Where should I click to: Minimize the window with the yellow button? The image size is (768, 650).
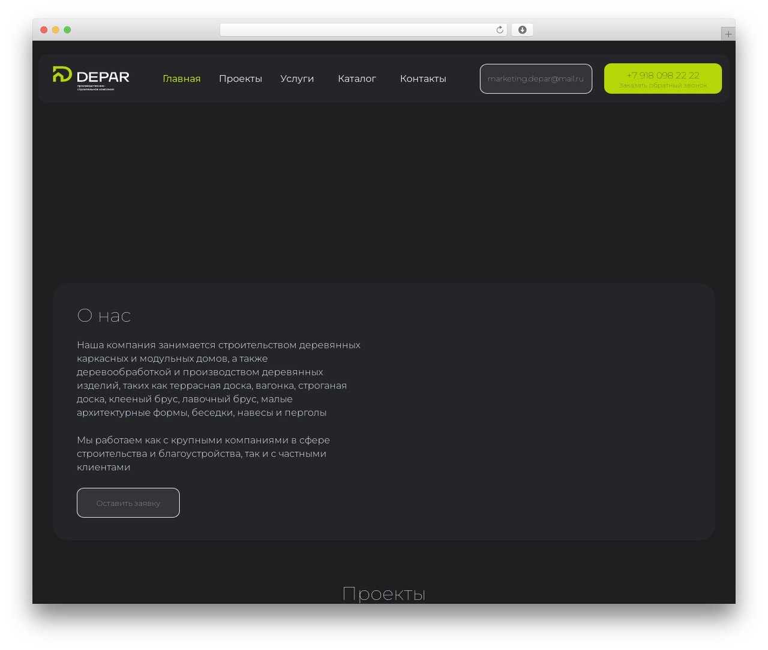coord(55,30)
